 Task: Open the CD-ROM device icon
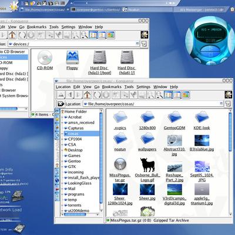point(45,61)
